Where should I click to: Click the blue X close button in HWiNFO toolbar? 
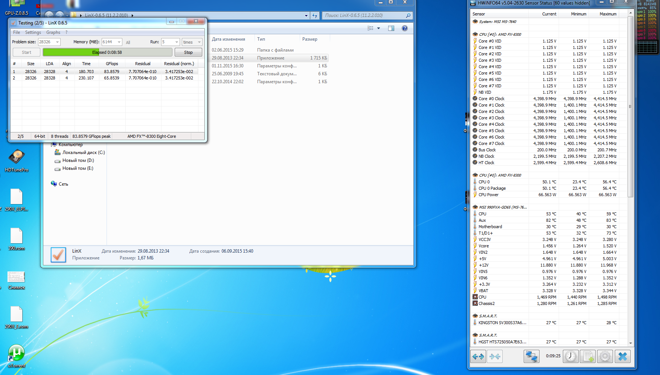623,356
